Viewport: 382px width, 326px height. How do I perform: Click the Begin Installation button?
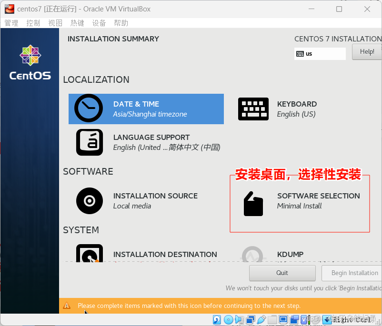click(x=352, y=273)
